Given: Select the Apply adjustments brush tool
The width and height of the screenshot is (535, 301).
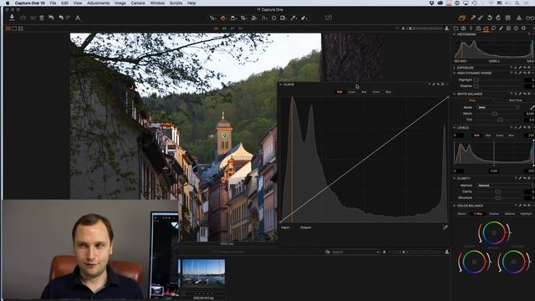Looking at the screenshot, I should tap(303, 18).
